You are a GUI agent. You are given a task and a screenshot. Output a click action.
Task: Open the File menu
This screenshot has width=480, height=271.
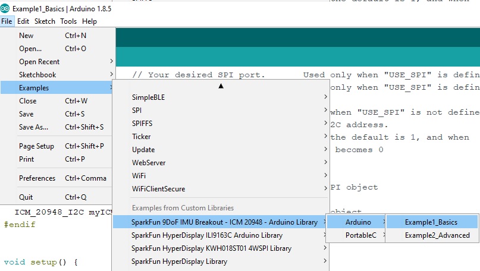point(7,21)
